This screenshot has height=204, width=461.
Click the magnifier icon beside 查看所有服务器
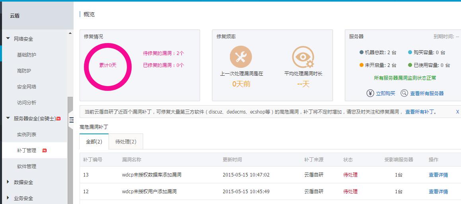tap(404, 93)
